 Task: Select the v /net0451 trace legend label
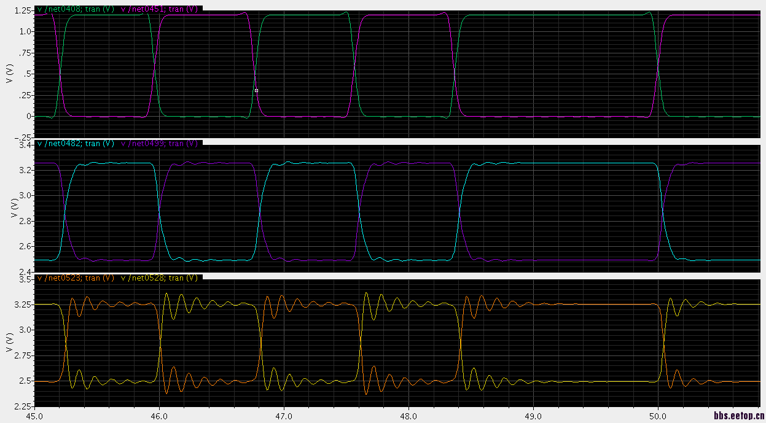coord(160,9)
